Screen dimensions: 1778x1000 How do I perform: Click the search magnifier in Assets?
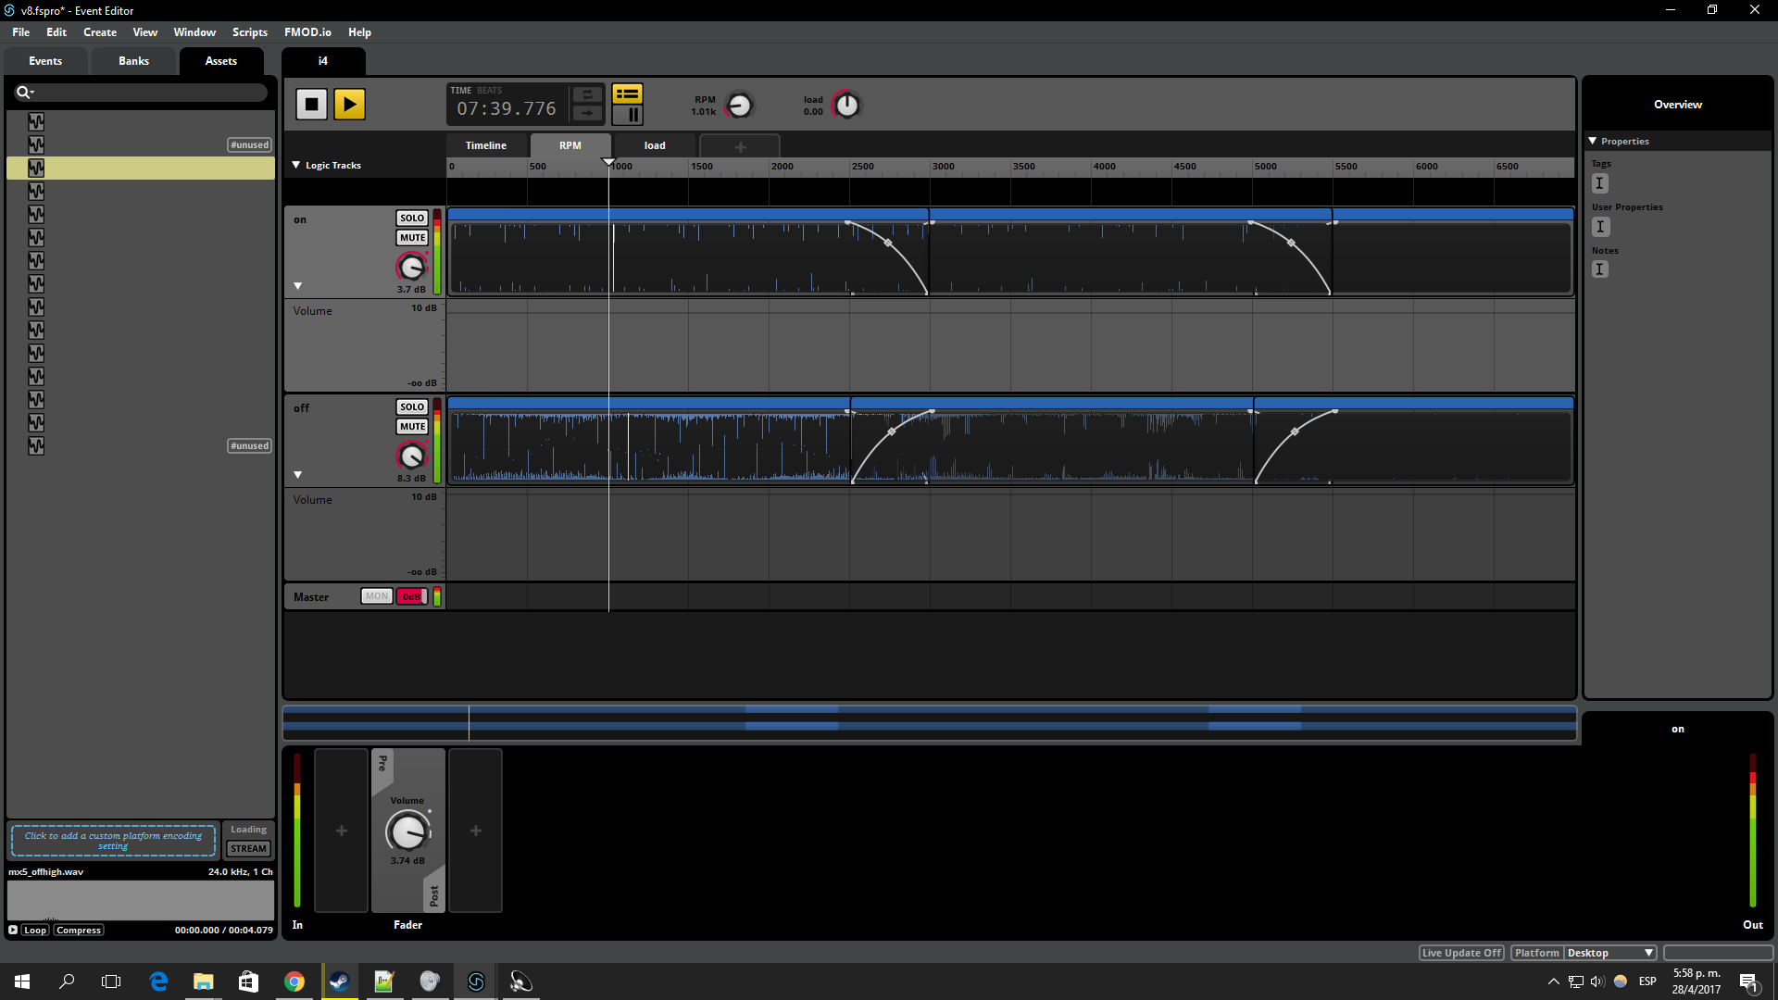pyautogui.click(x=23, y=92)
